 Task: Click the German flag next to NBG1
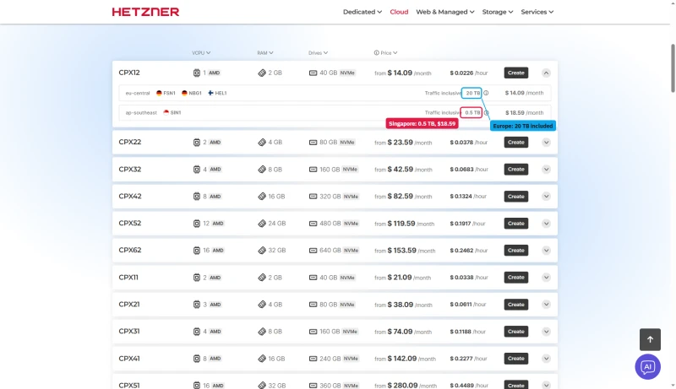pos(184,93)
